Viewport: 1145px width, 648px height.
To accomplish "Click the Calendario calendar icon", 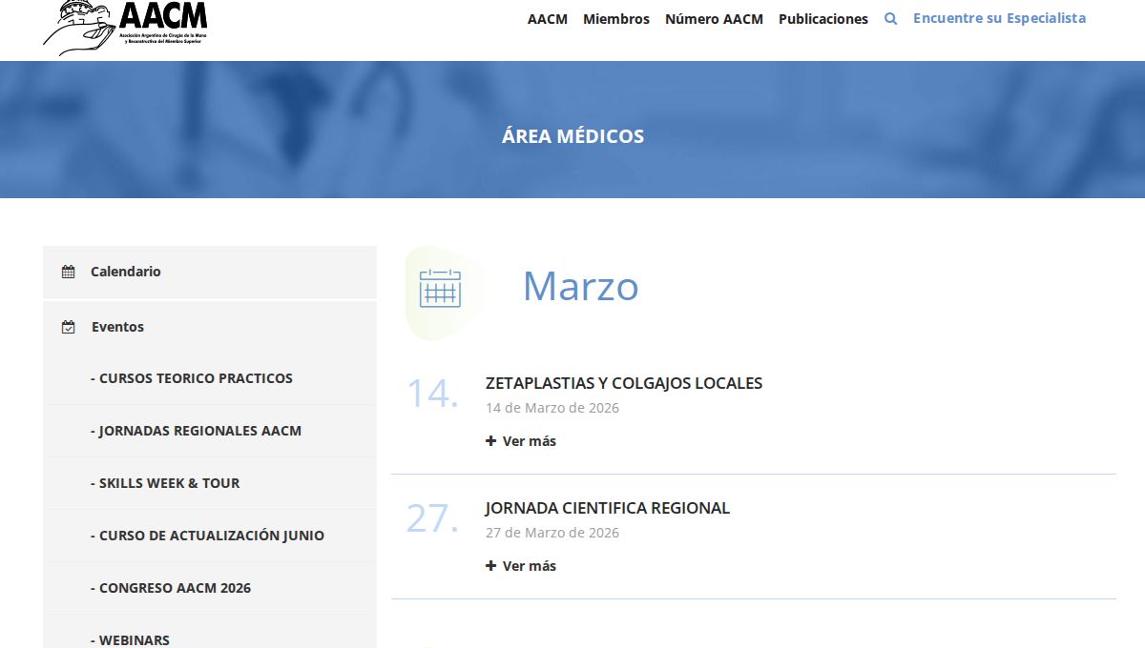I will click(x=68, y=272).
